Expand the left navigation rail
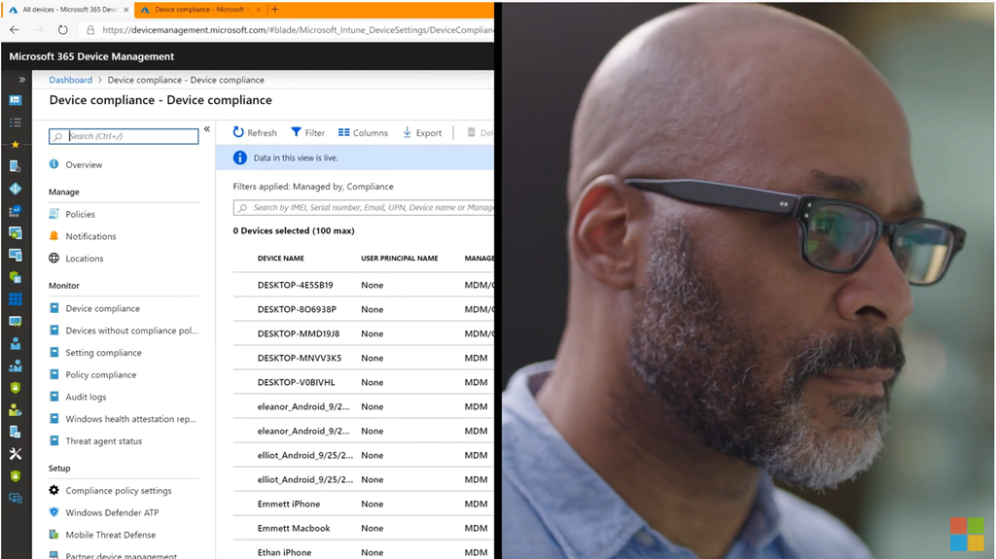Image resolution: width=996 pixels, height=559 pixels. coord(21,80)
